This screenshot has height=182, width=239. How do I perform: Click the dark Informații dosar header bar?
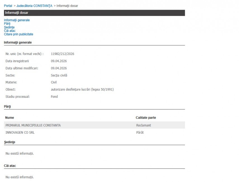tap(94, 13)
